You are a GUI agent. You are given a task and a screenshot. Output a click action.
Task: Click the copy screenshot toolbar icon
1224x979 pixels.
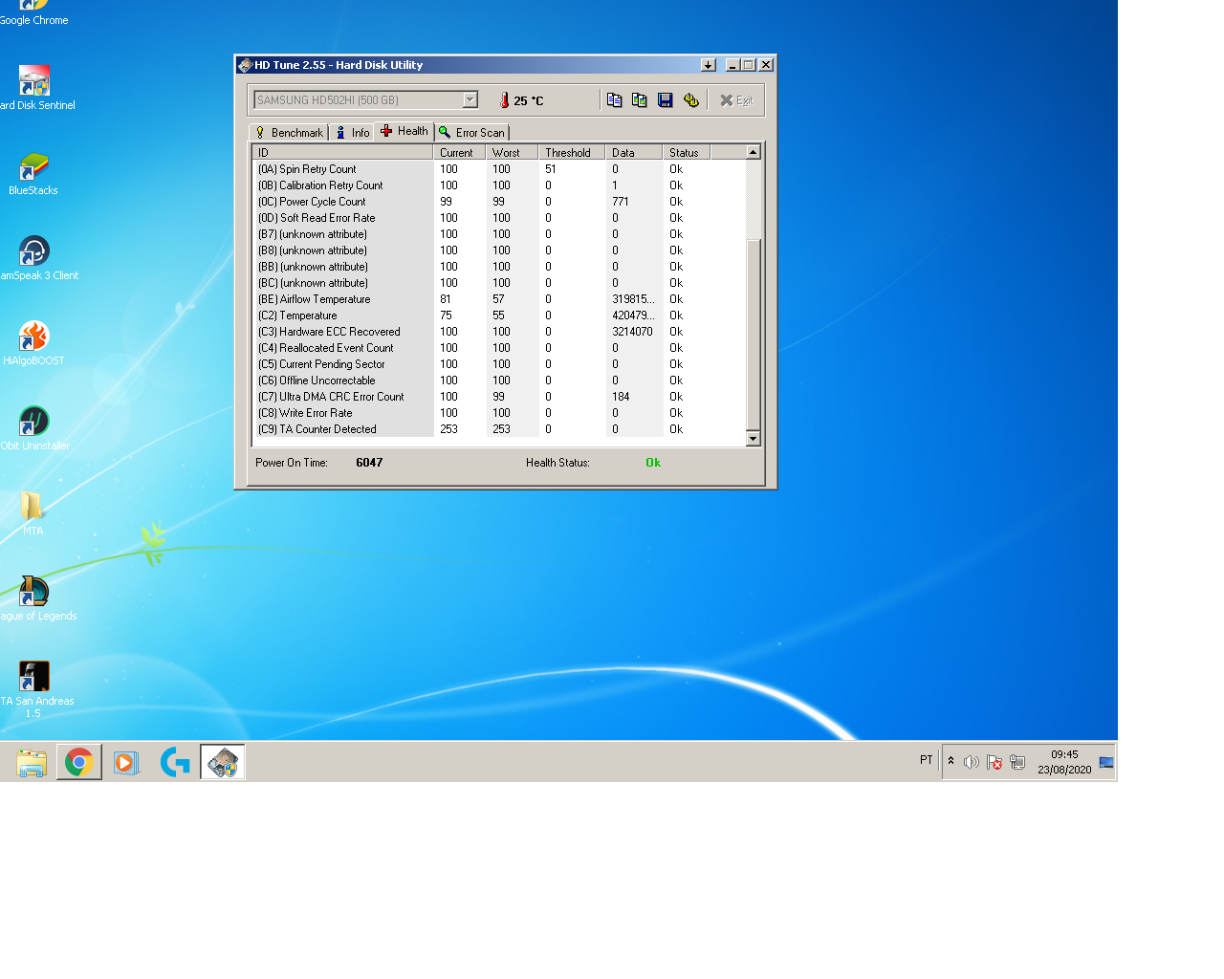(x=640, y=100)
